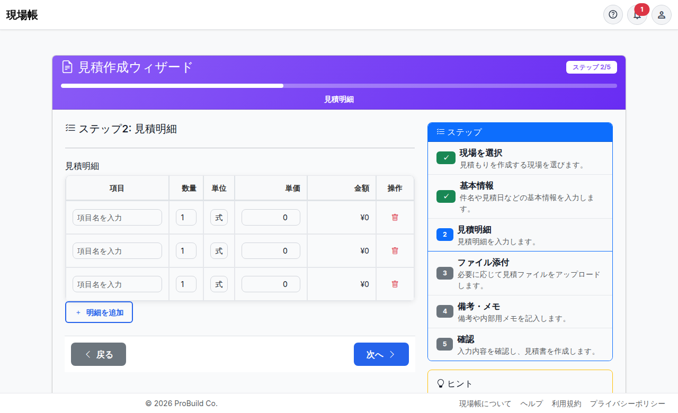Click the 操作 column header
Viewport: 678px width, 413px height.
395,188
